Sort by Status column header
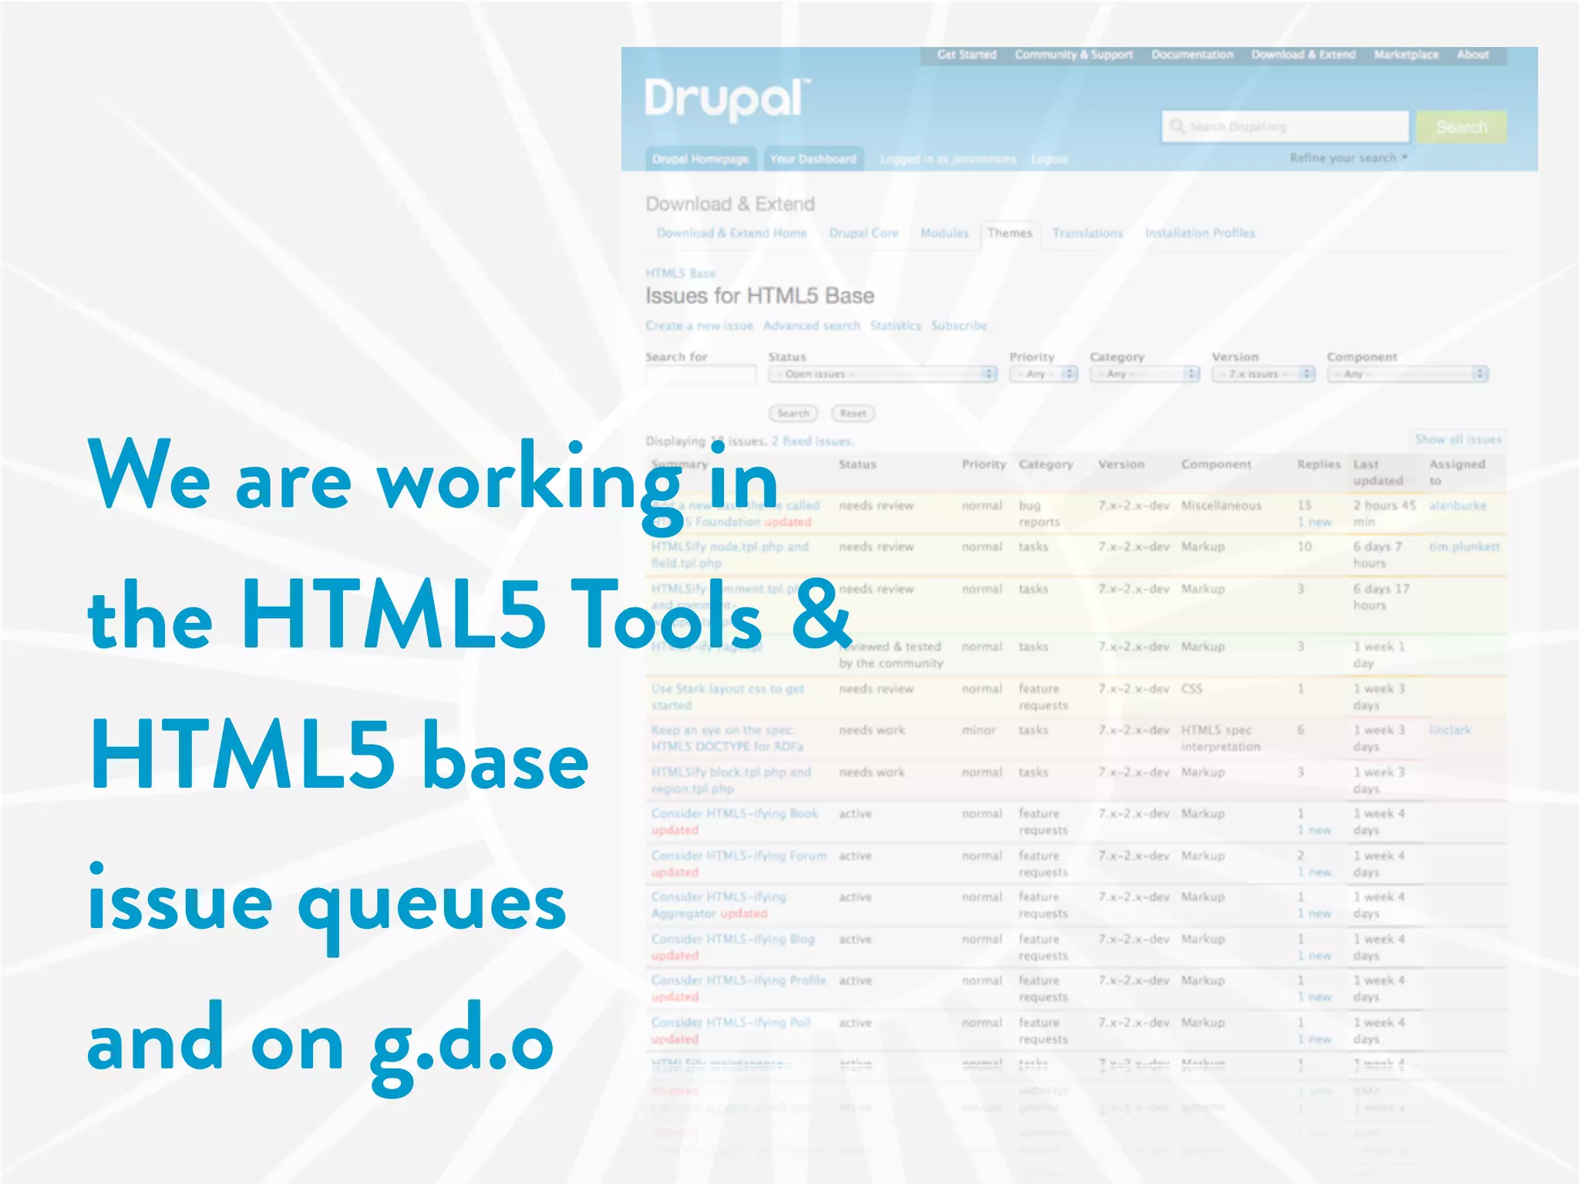The image size is (1579, 1184). [x=857, y=464]
